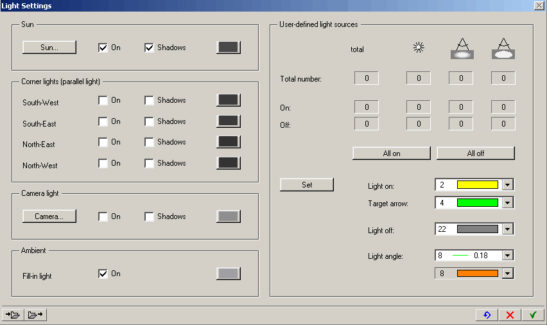This screenshot has width=547, height=325.
Task: Uncheck the Fill-in light On checkbox
Action: point(103,274)
